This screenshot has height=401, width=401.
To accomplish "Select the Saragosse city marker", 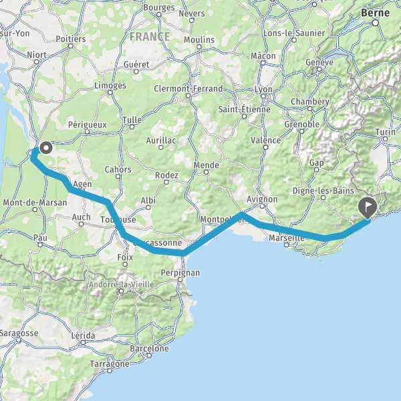I will click(19, 340).
